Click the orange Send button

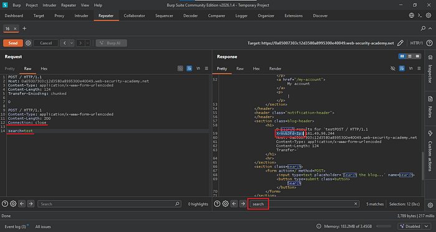13,43
